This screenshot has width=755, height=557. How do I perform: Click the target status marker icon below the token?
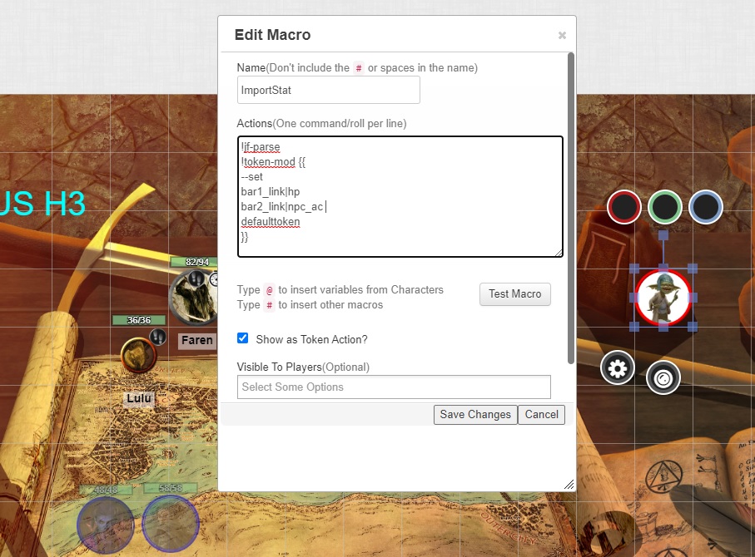[663, 378]
